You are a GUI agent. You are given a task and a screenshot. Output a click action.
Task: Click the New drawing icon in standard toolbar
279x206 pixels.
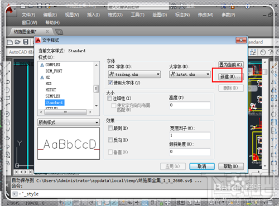[x=9, y=42]
